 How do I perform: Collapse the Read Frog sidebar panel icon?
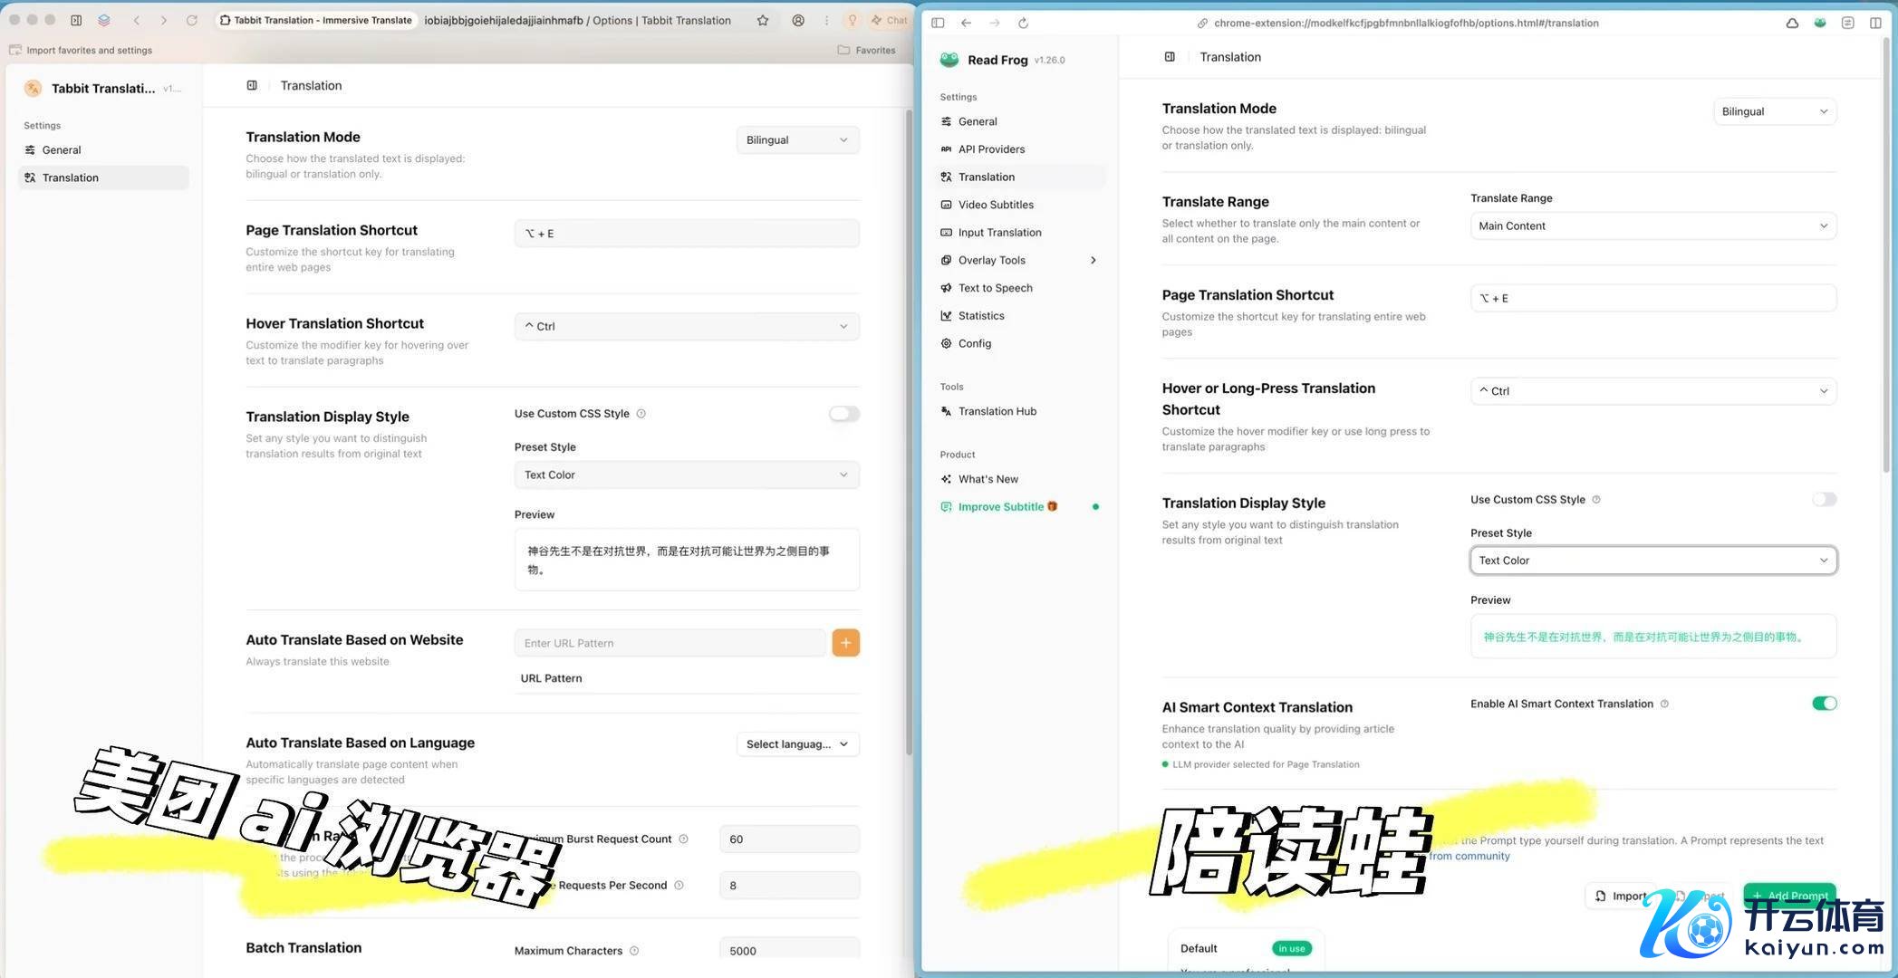click(1170, 57)
